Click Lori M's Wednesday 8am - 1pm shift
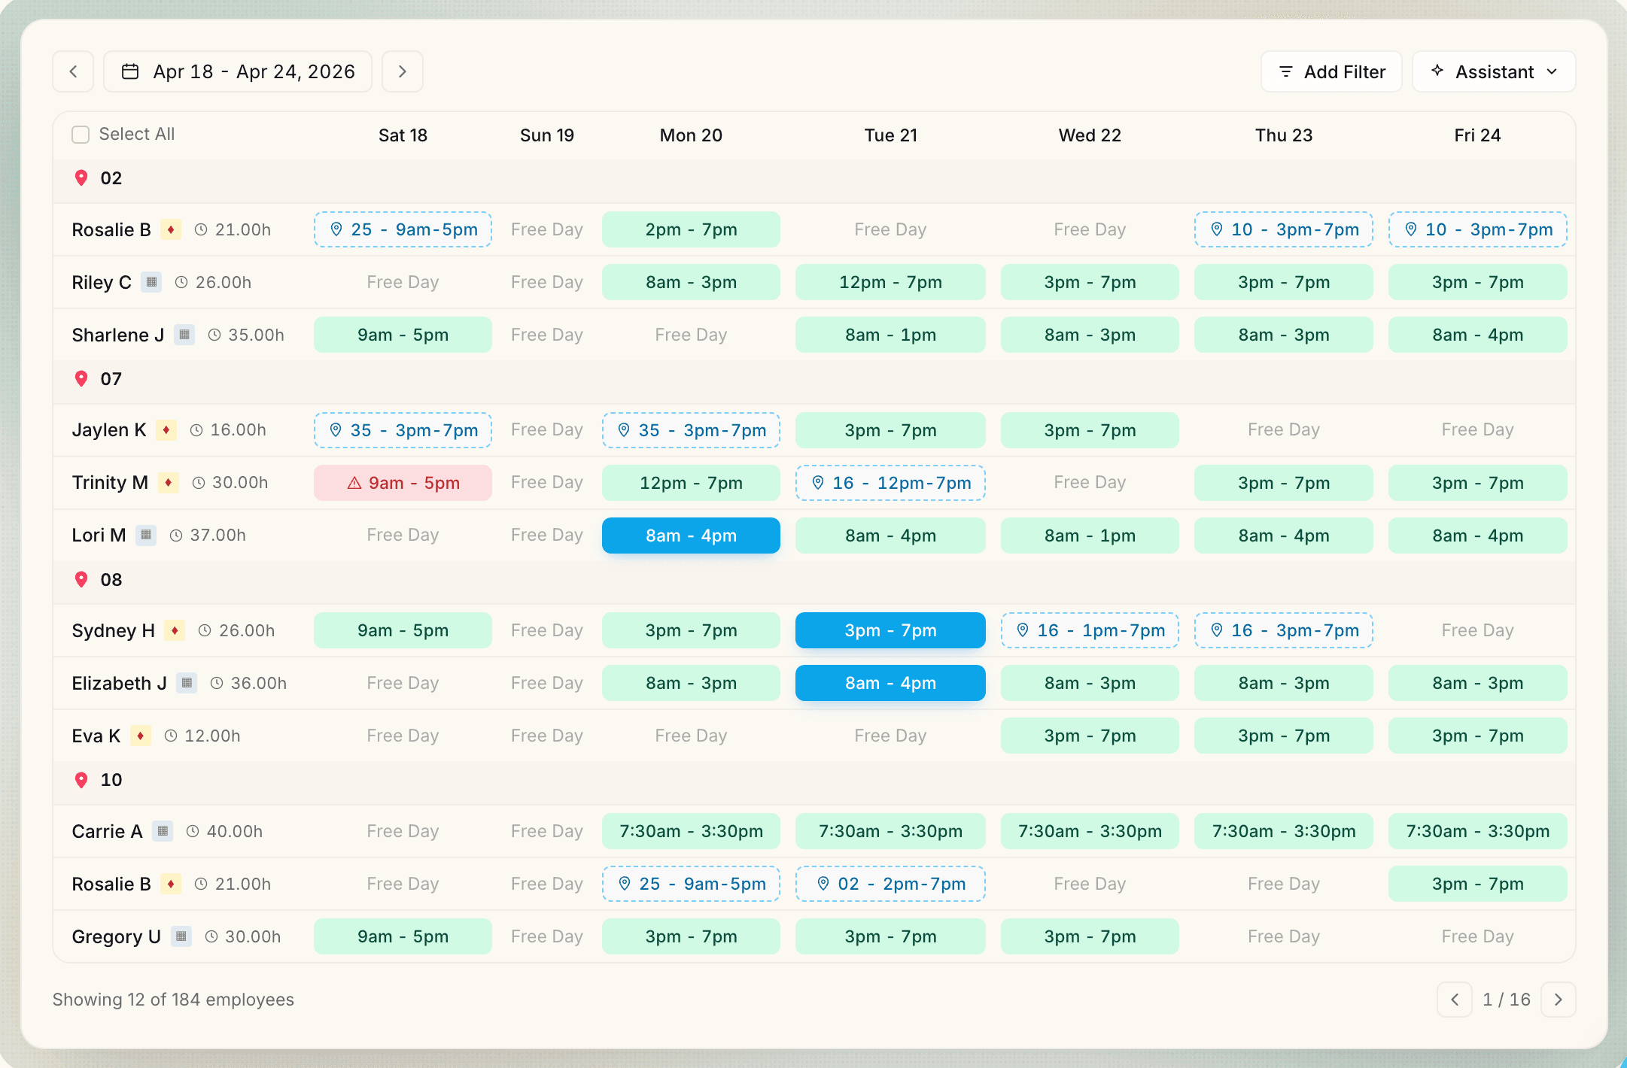Viewport: 1627px width, 1068px height. click(1090, 536)
